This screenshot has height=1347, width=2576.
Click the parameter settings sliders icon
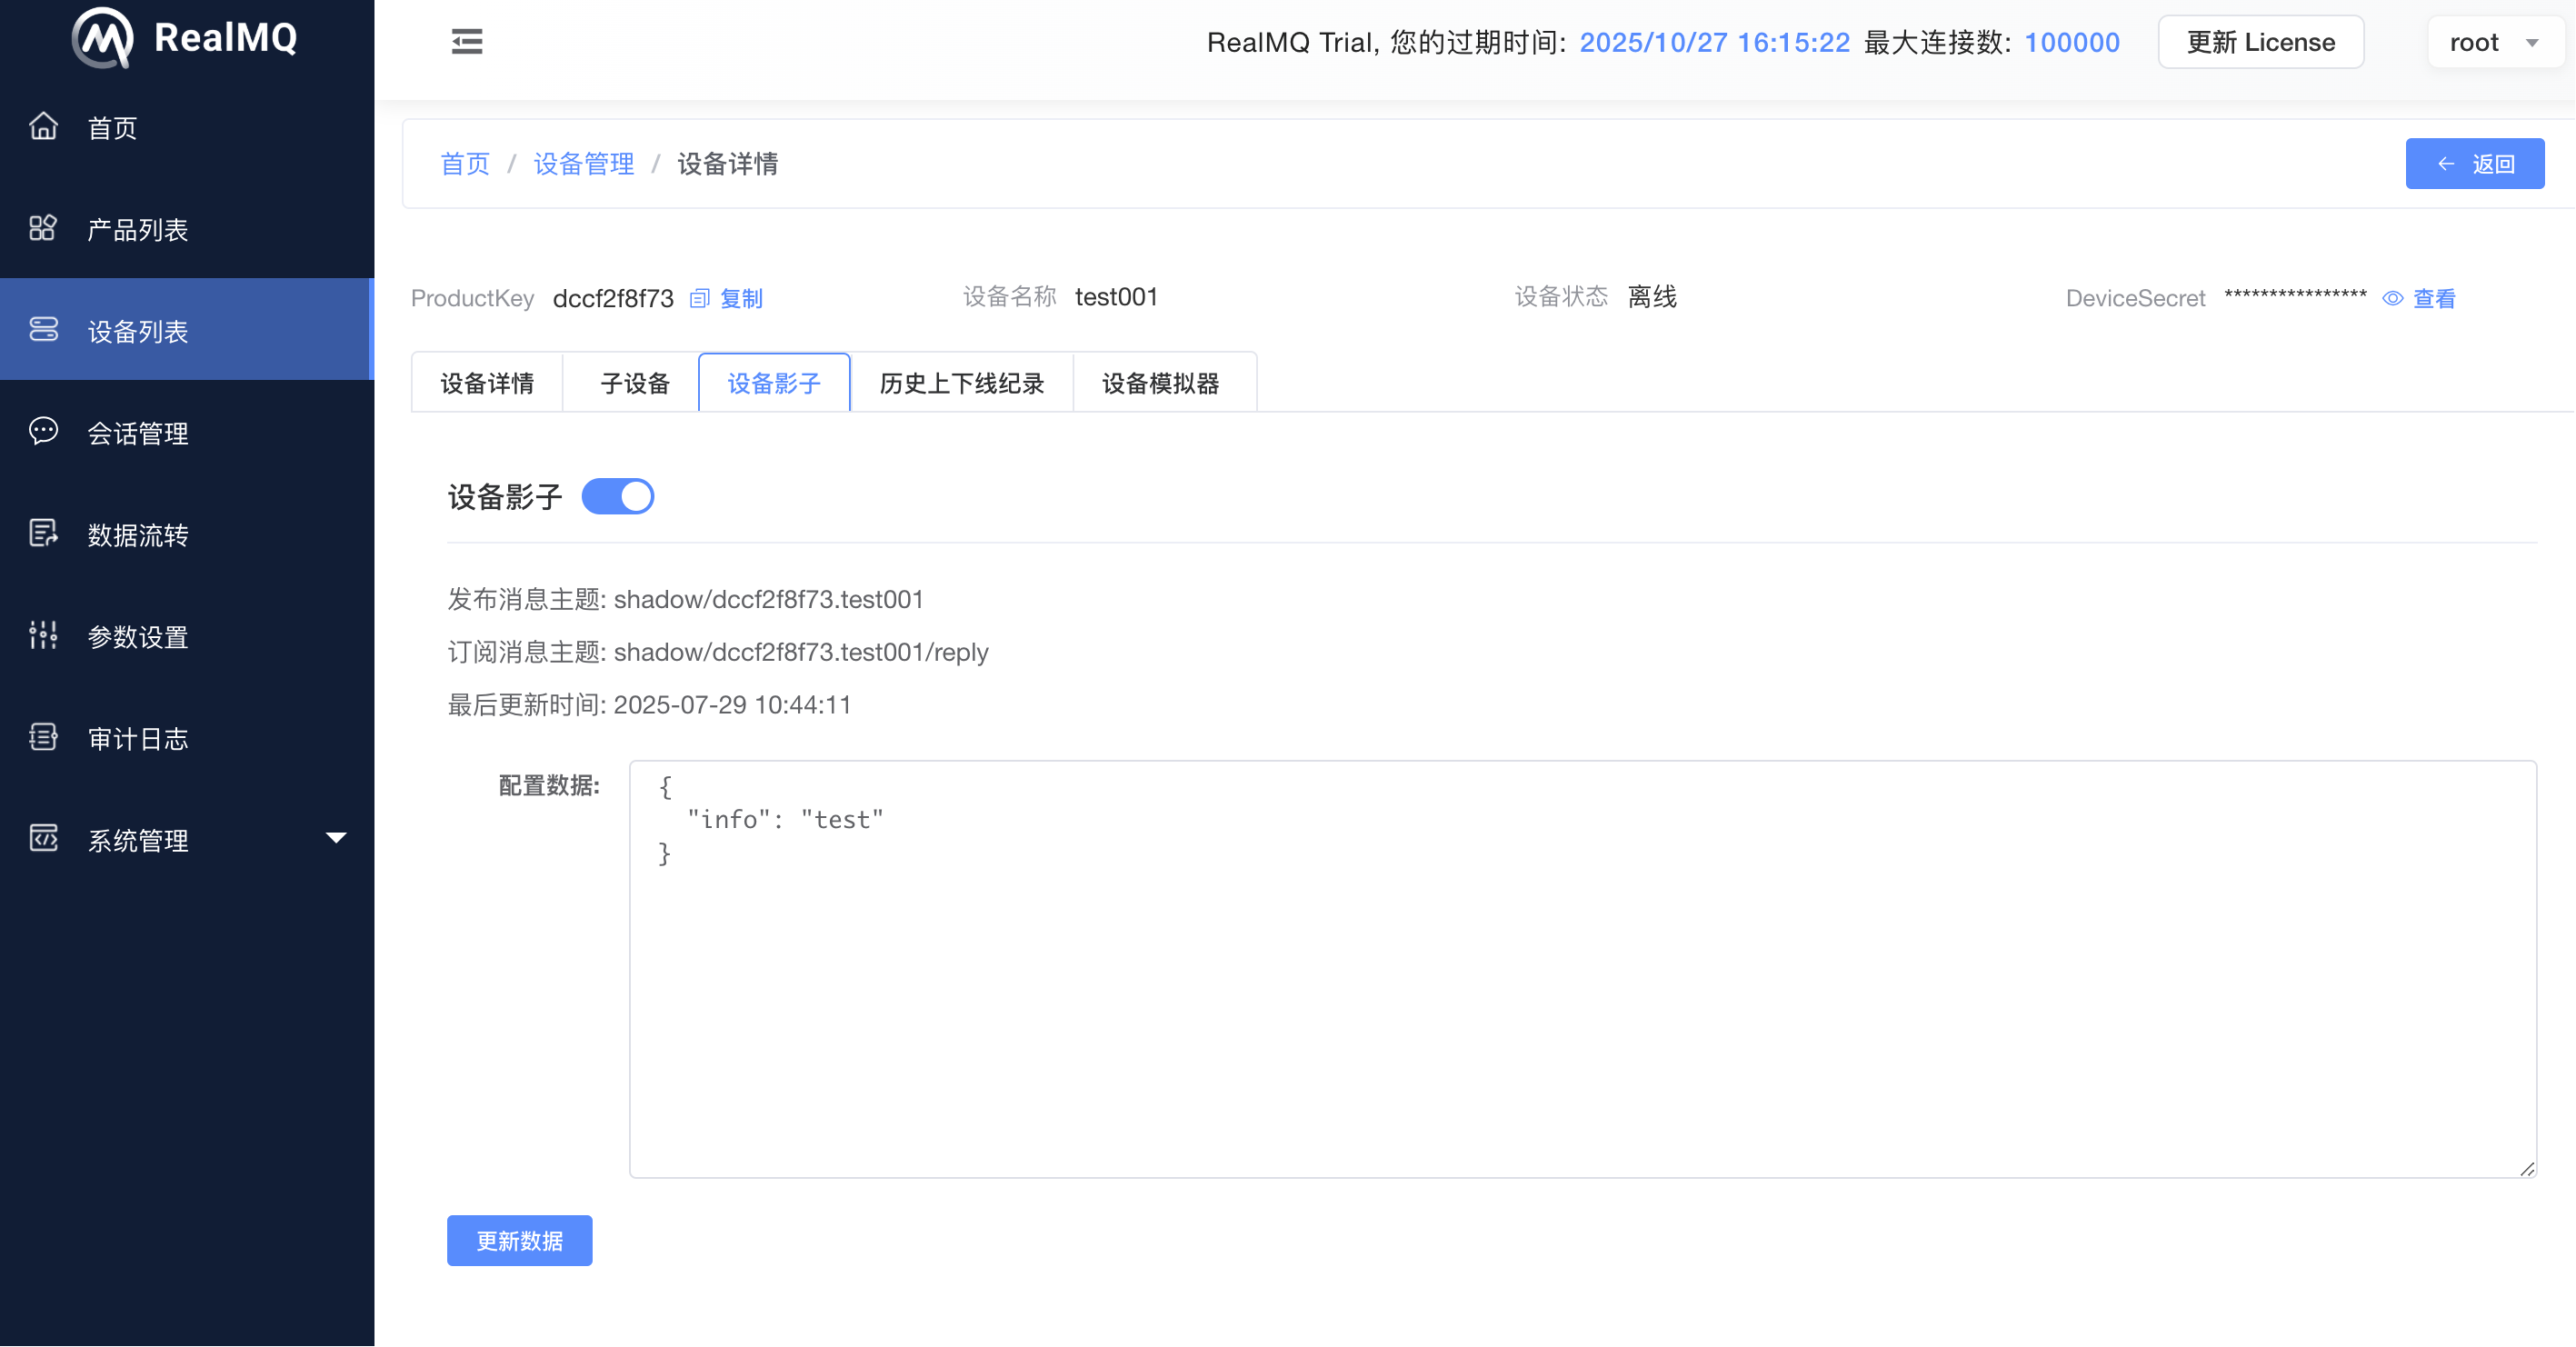click(43, 636)
